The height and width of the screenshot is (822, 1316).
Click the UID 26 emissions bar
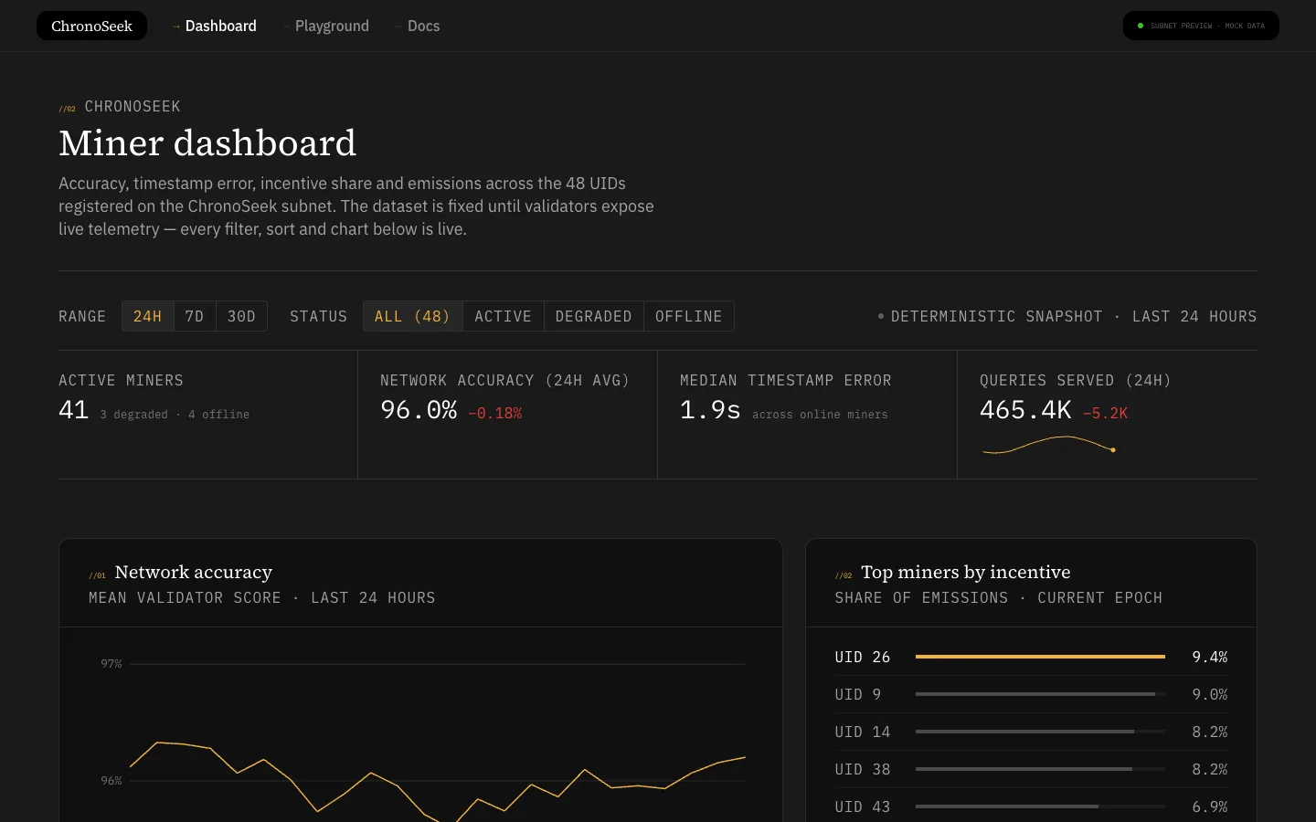pos(1040,657)
